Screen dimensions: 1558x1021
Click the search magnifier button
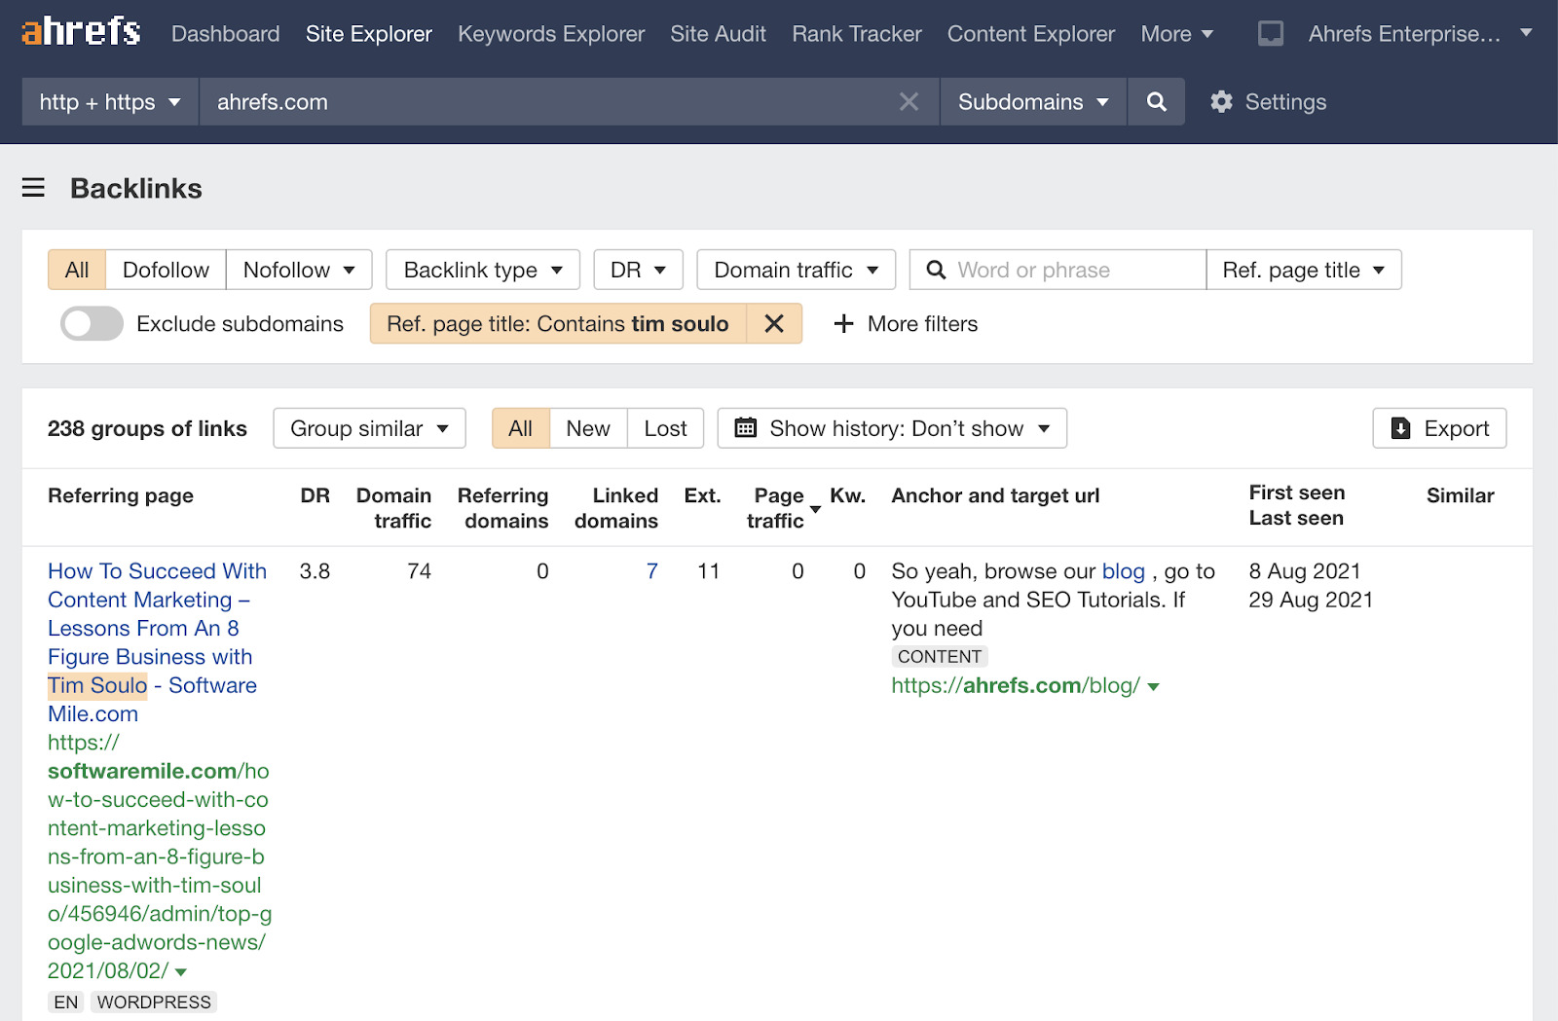tap(1156, 102)
